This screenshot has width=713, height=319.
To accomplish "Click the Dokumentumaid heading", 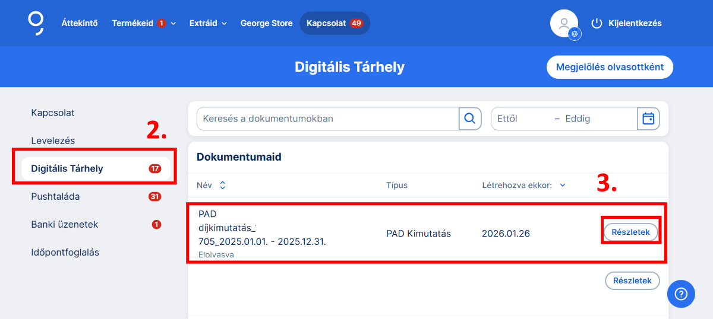I will 239,157.
